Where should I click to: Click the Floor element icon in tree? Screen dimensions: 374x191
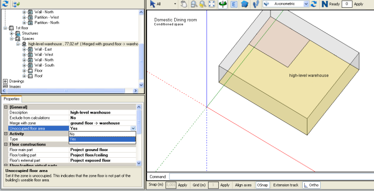point(30,71)
